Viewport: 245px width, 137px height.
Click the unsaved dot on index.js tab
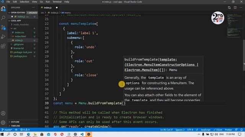pyautogui.click(x=57, y=8)
